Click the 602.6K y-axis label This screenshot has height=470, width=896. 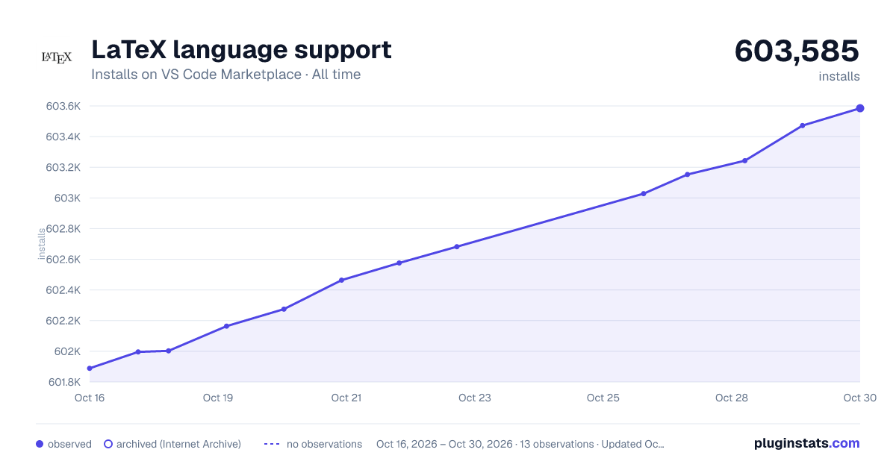coord(63,260)
